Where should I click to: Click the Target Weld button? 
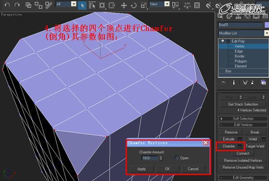[x=255, y=146]
